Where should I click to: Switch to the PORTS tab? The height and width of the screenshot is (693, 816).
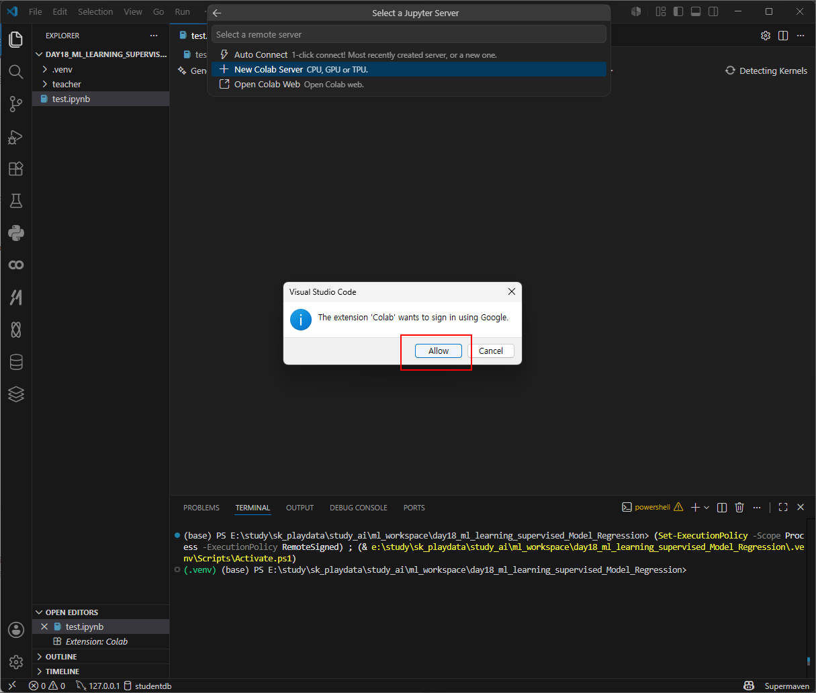click(414, 508)
